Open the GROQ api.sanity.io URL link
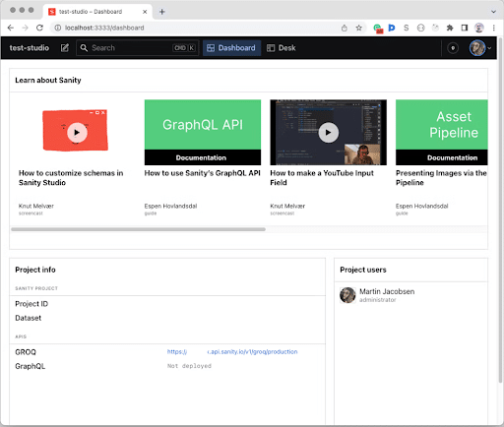 coord(232,352)
